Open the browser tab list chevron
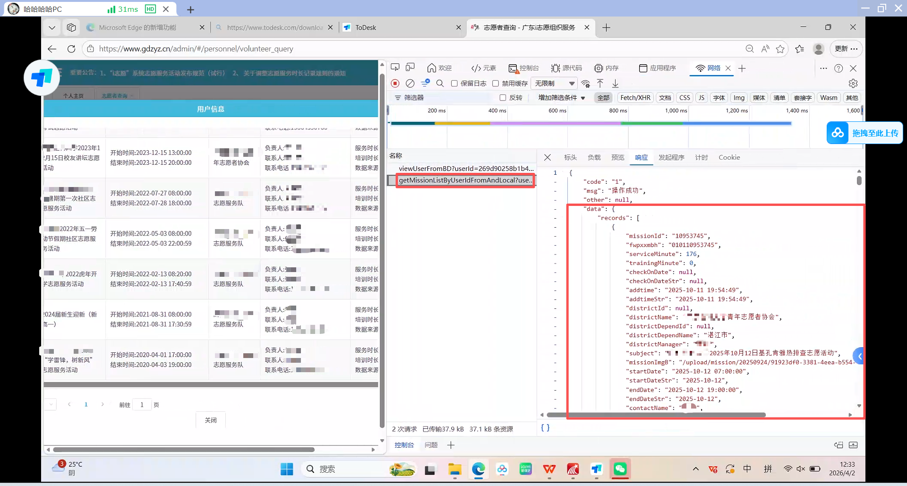 52,27
